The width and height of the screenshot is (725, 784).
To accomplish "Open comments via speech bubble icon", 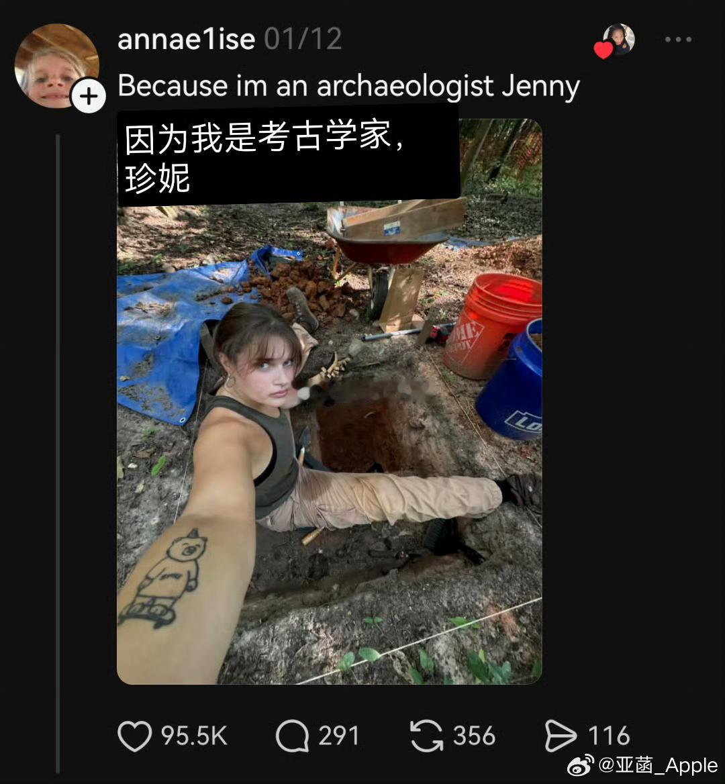I will pyautogui.click(x=293, y=736).
